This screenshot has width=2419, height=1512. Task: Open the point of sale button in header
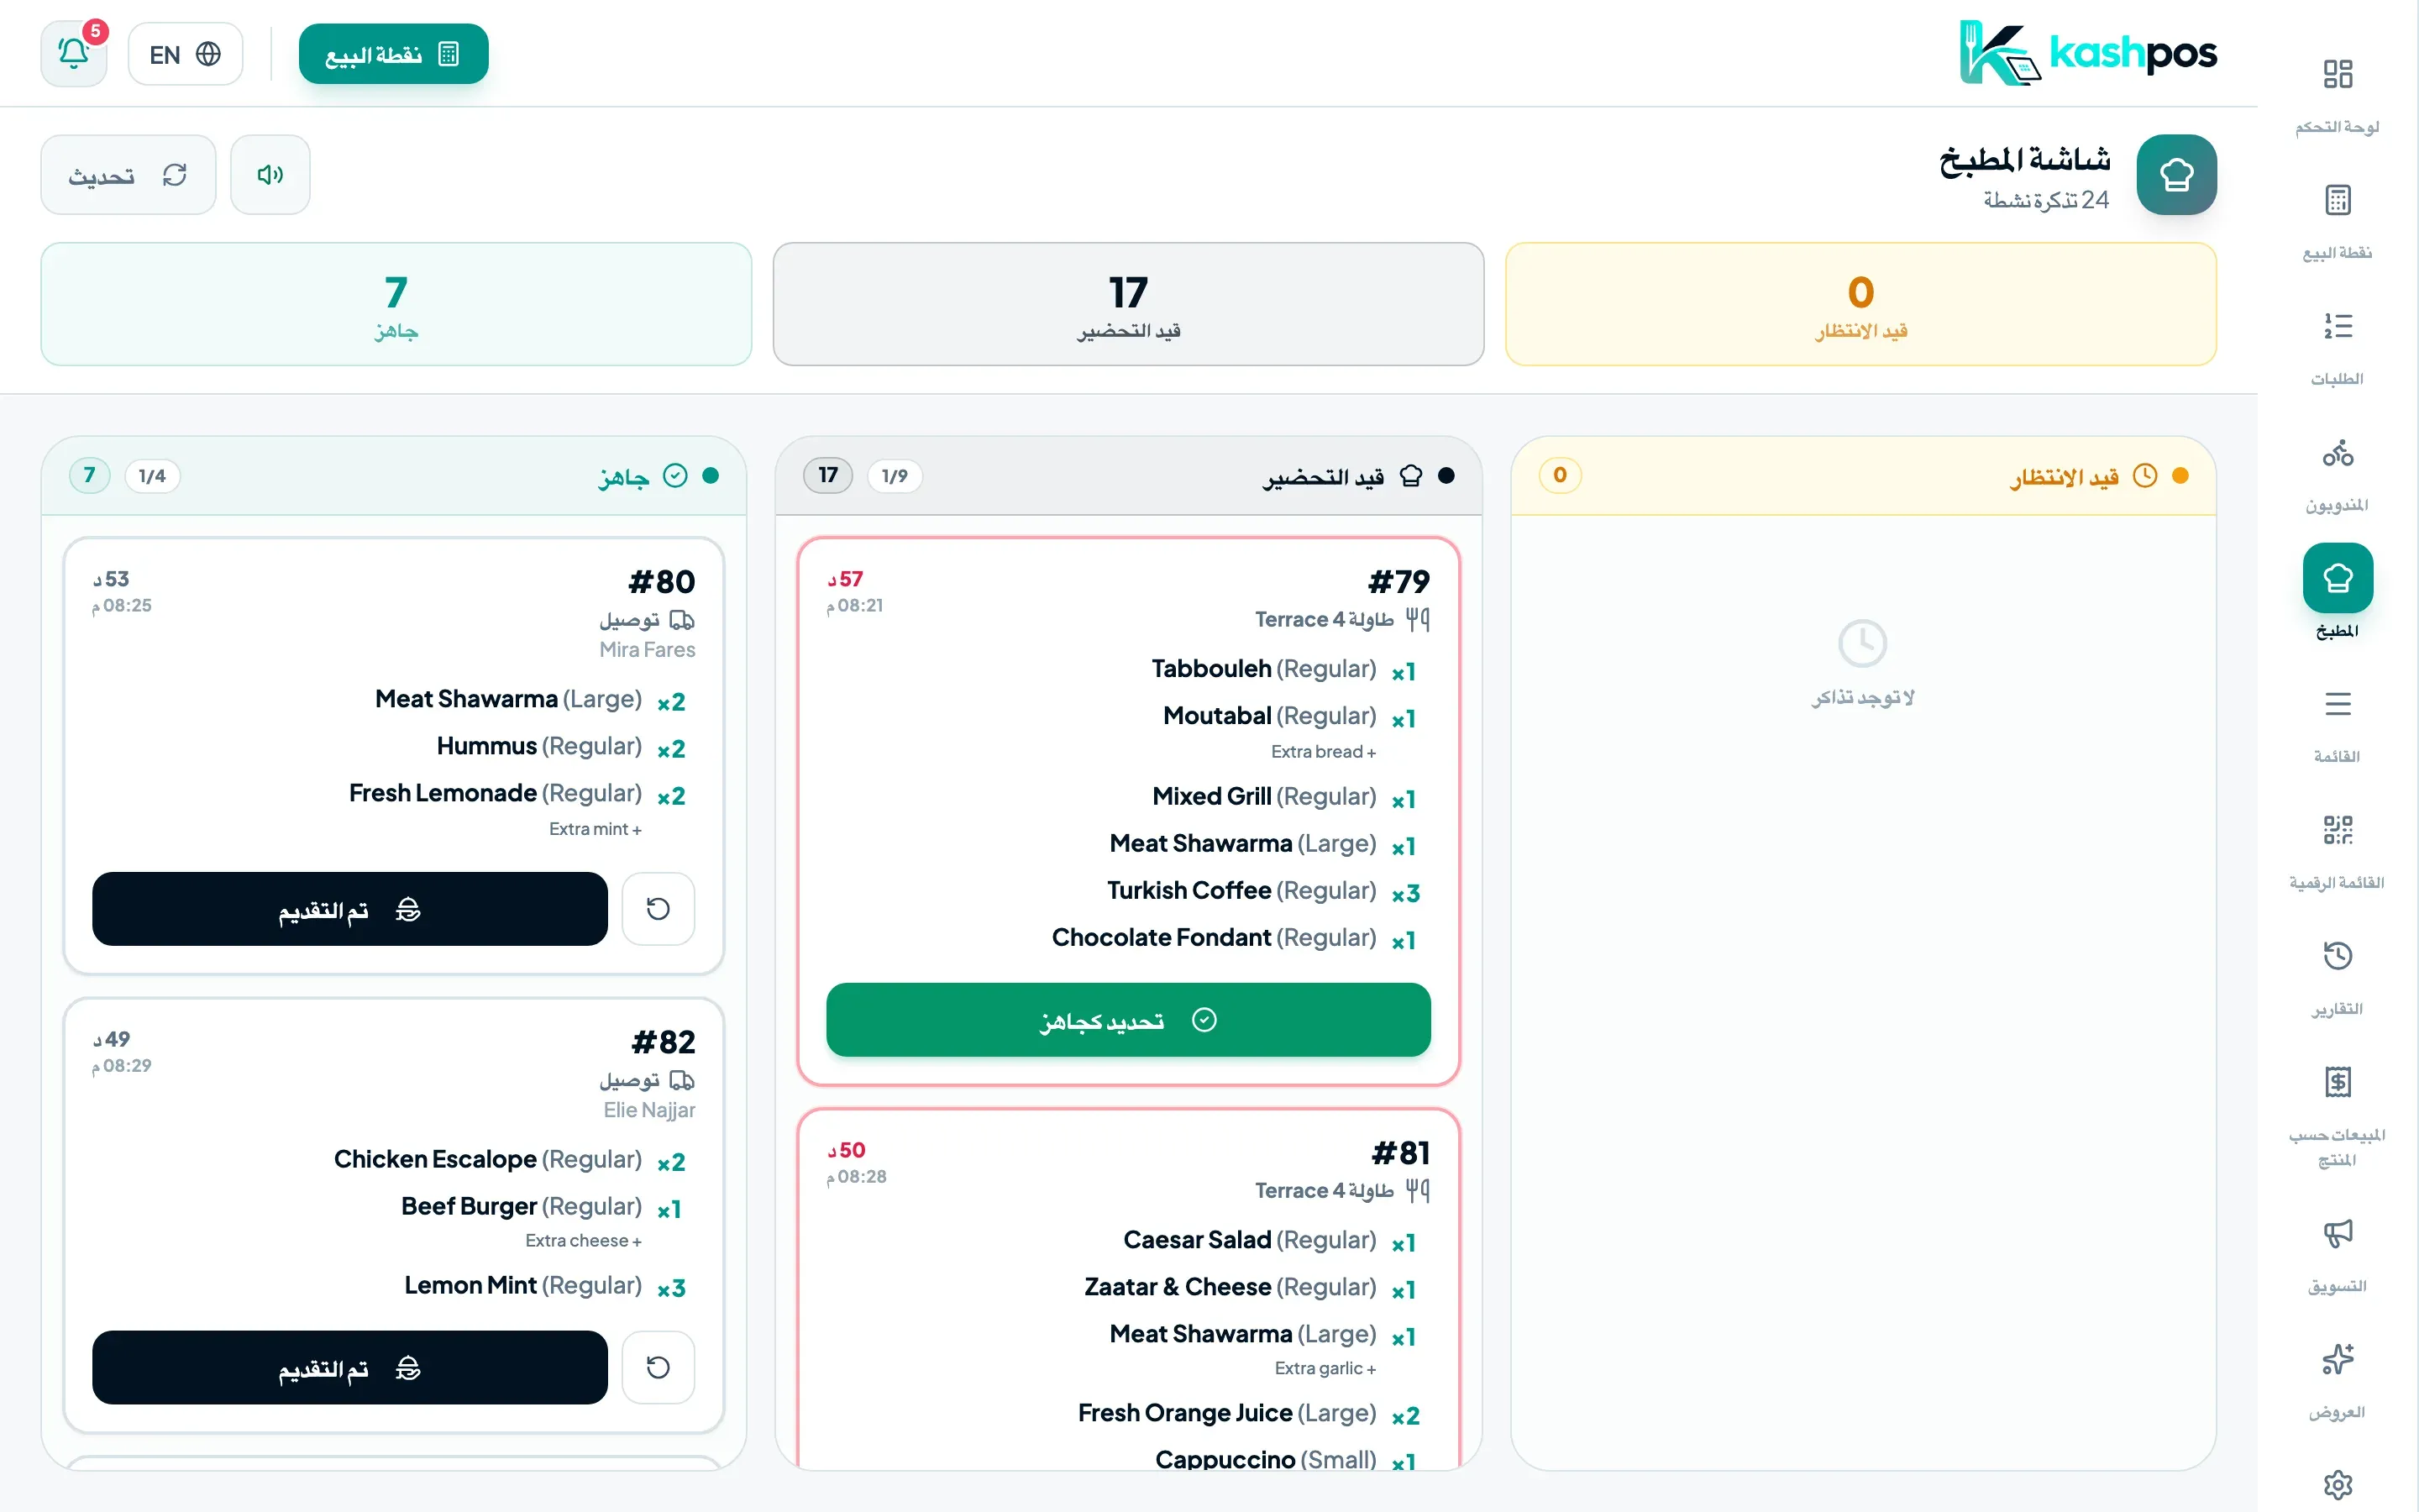pyautogui.click(x=393, y=54)
